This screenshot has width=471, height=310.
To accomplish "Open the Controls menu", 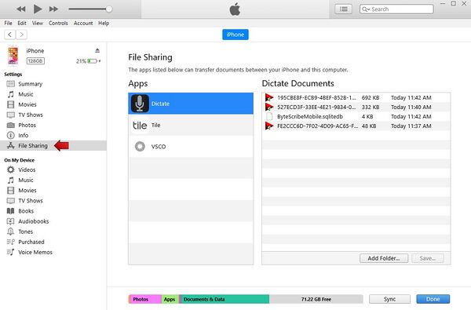I will (x=58, y=23).
